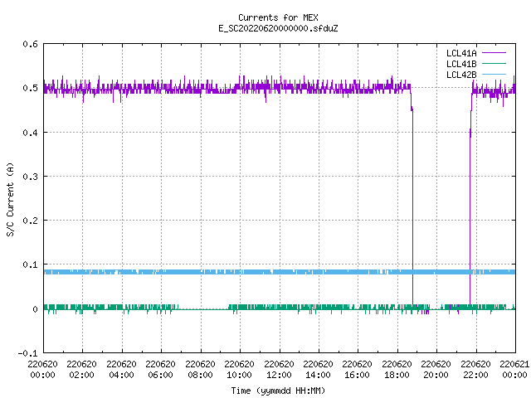Click the LCL42B legend label
The height and width of the screenshot is (398, 531).
(461, 75)
